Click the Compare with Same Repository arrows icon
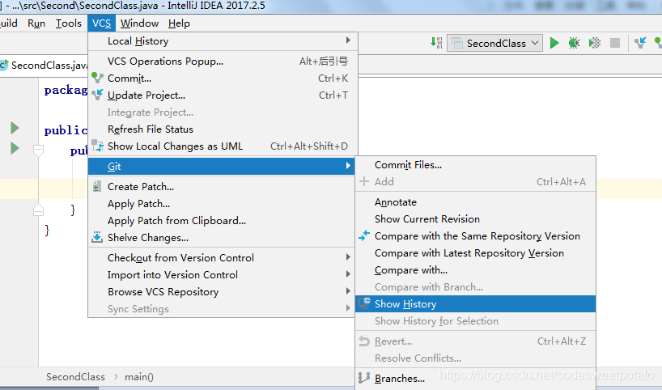 [364, 235]
